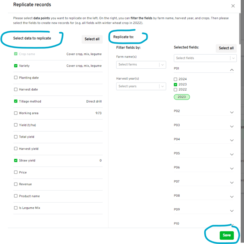
Task: Collapse the P01 field section
Action: click(x=232, y=70)
